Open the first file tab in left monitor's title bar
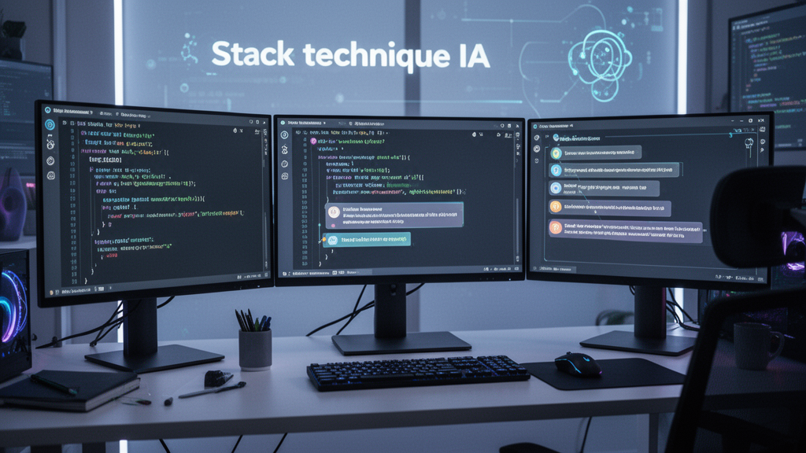The image size is (806, 453). [73, 112]
